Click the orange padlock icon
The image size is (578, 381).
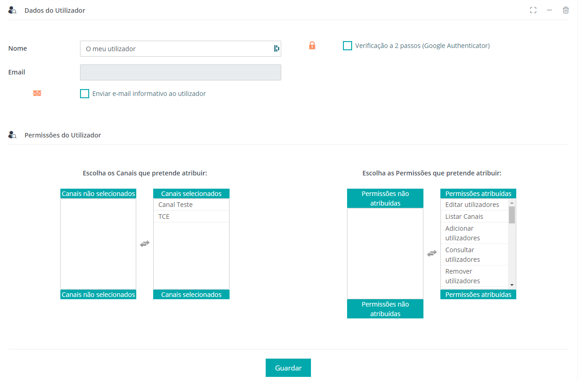312,45
